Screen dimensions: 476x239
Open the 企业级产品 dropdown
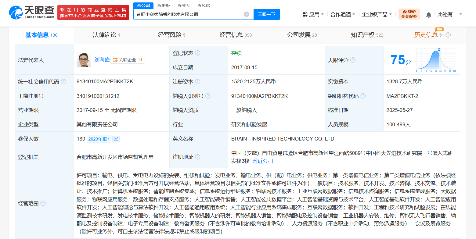tap(377, 14)
